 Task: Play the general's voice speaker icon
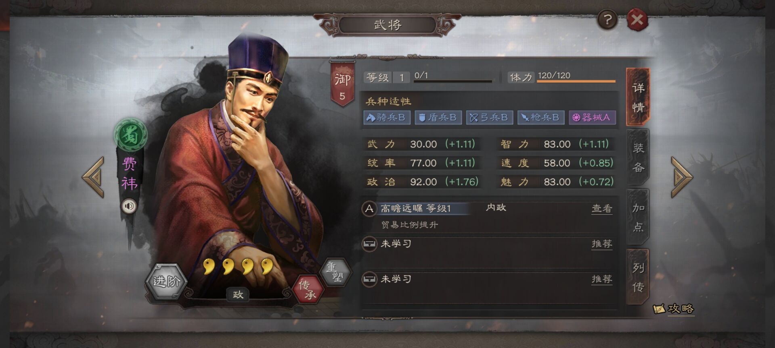129,206
